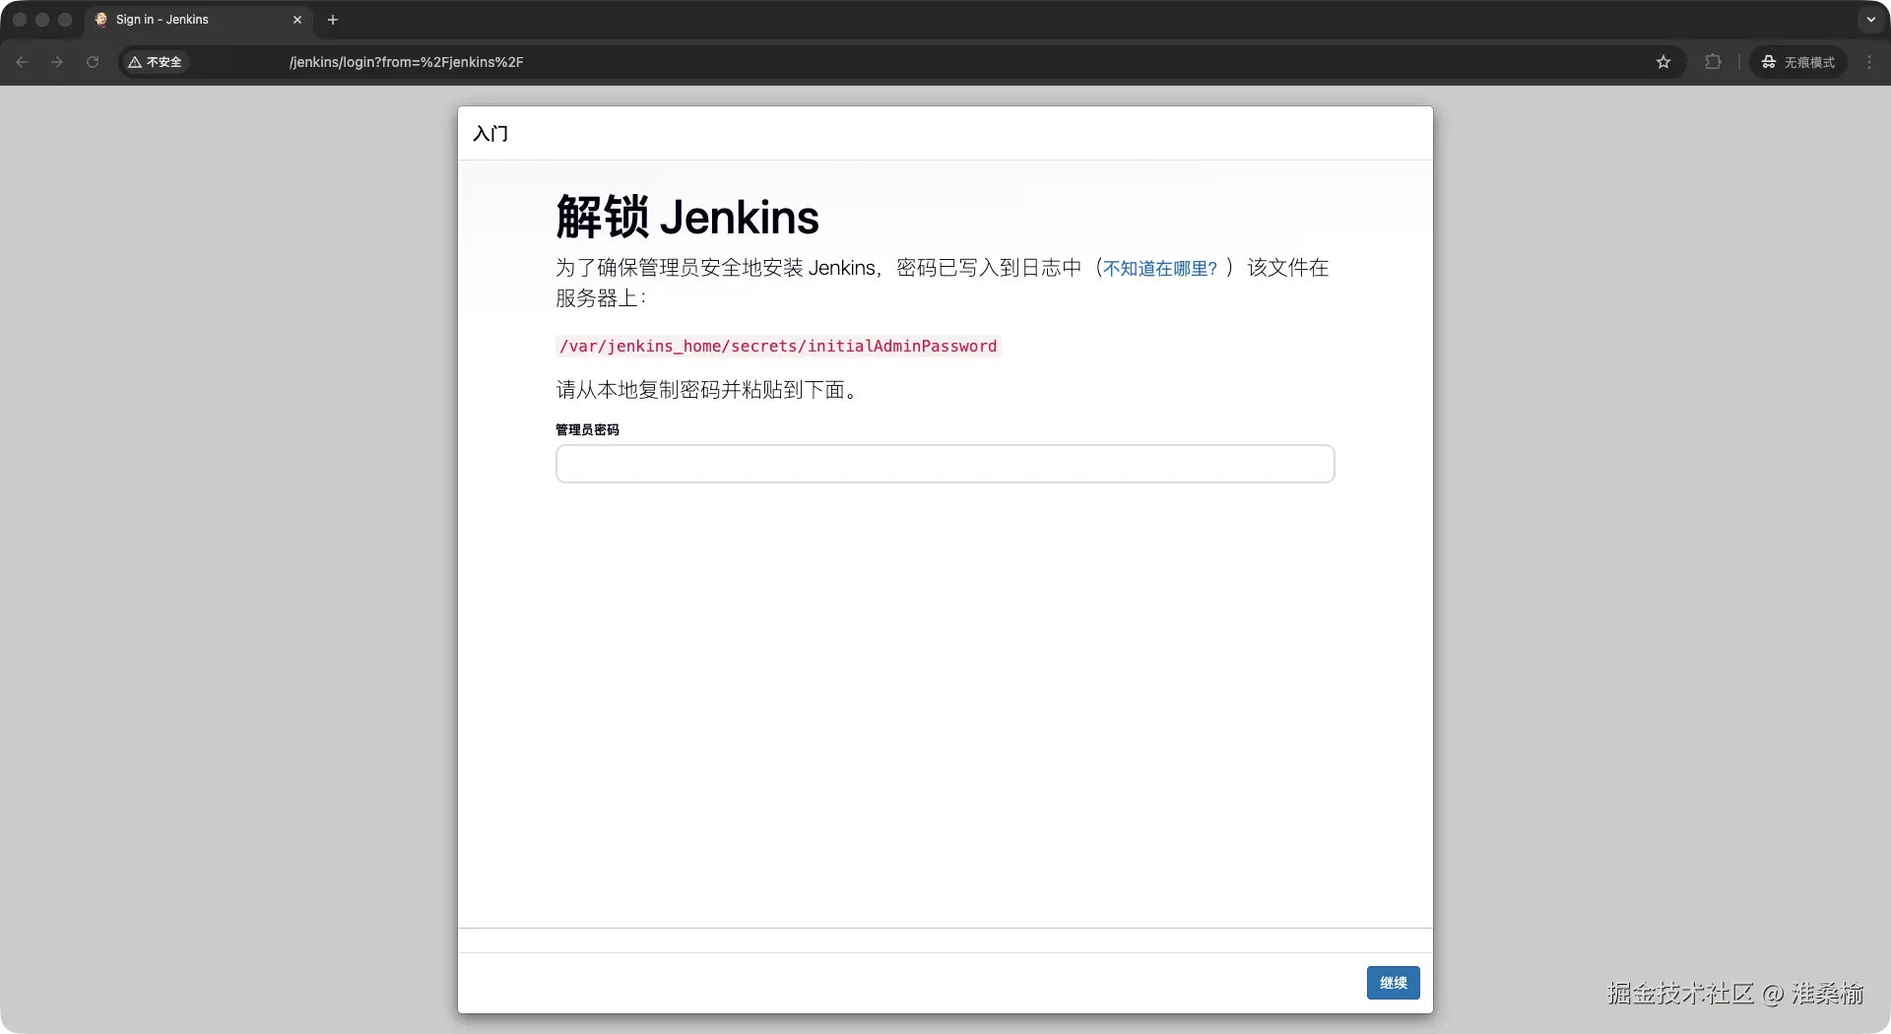Bookmark this page with the star icon

1663,62
